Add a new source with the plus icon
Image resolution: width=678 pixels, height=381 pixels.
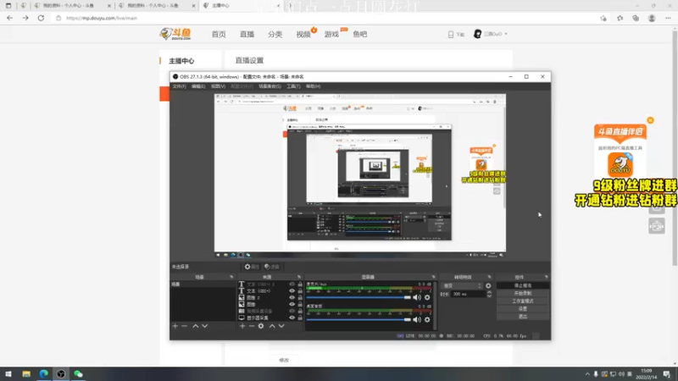pyautogui.click(x=242, y=326)
